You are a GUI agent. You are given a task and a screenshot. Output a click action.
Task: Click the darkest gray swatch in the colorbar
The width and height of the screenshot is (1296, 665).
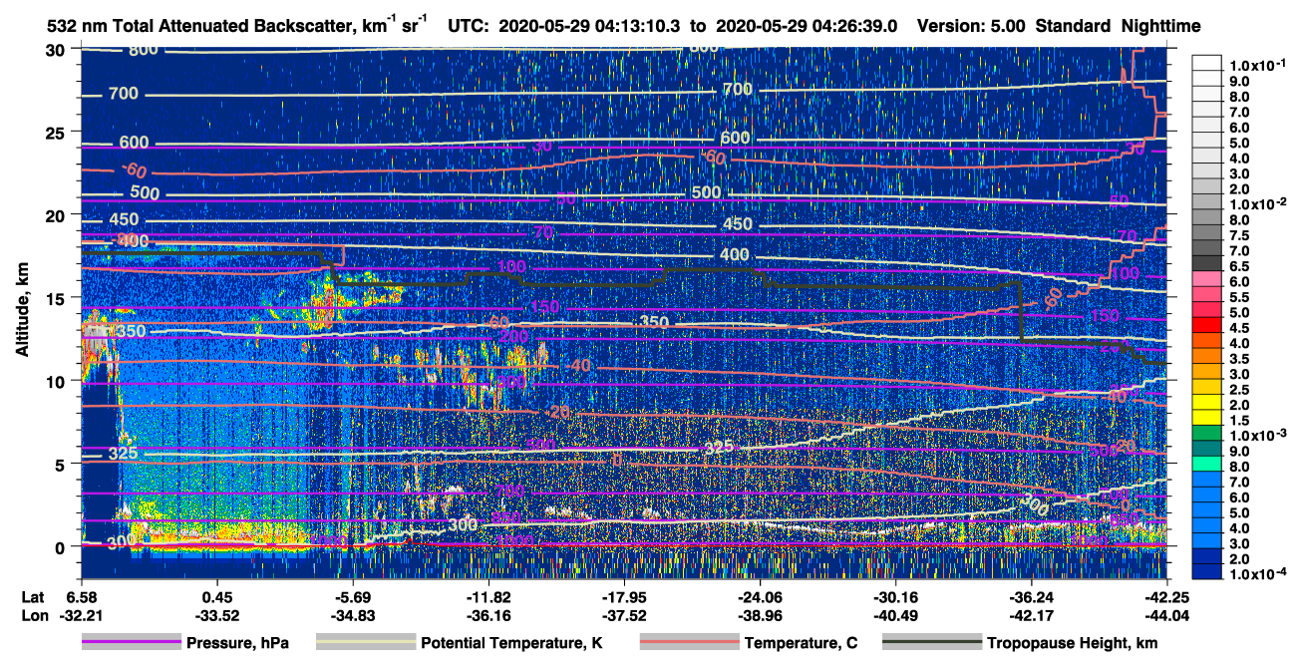1206,264
